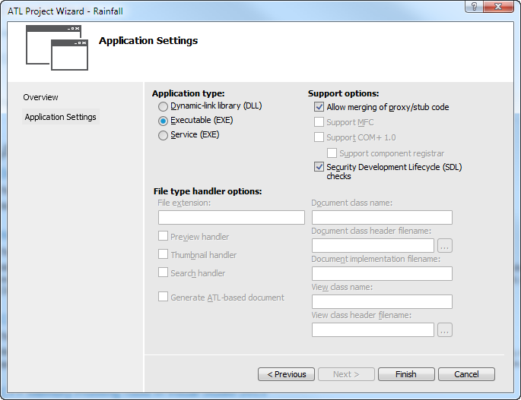Toggle Support MFC checkbox
521x400 pixels.
click(x=319, y=122)
